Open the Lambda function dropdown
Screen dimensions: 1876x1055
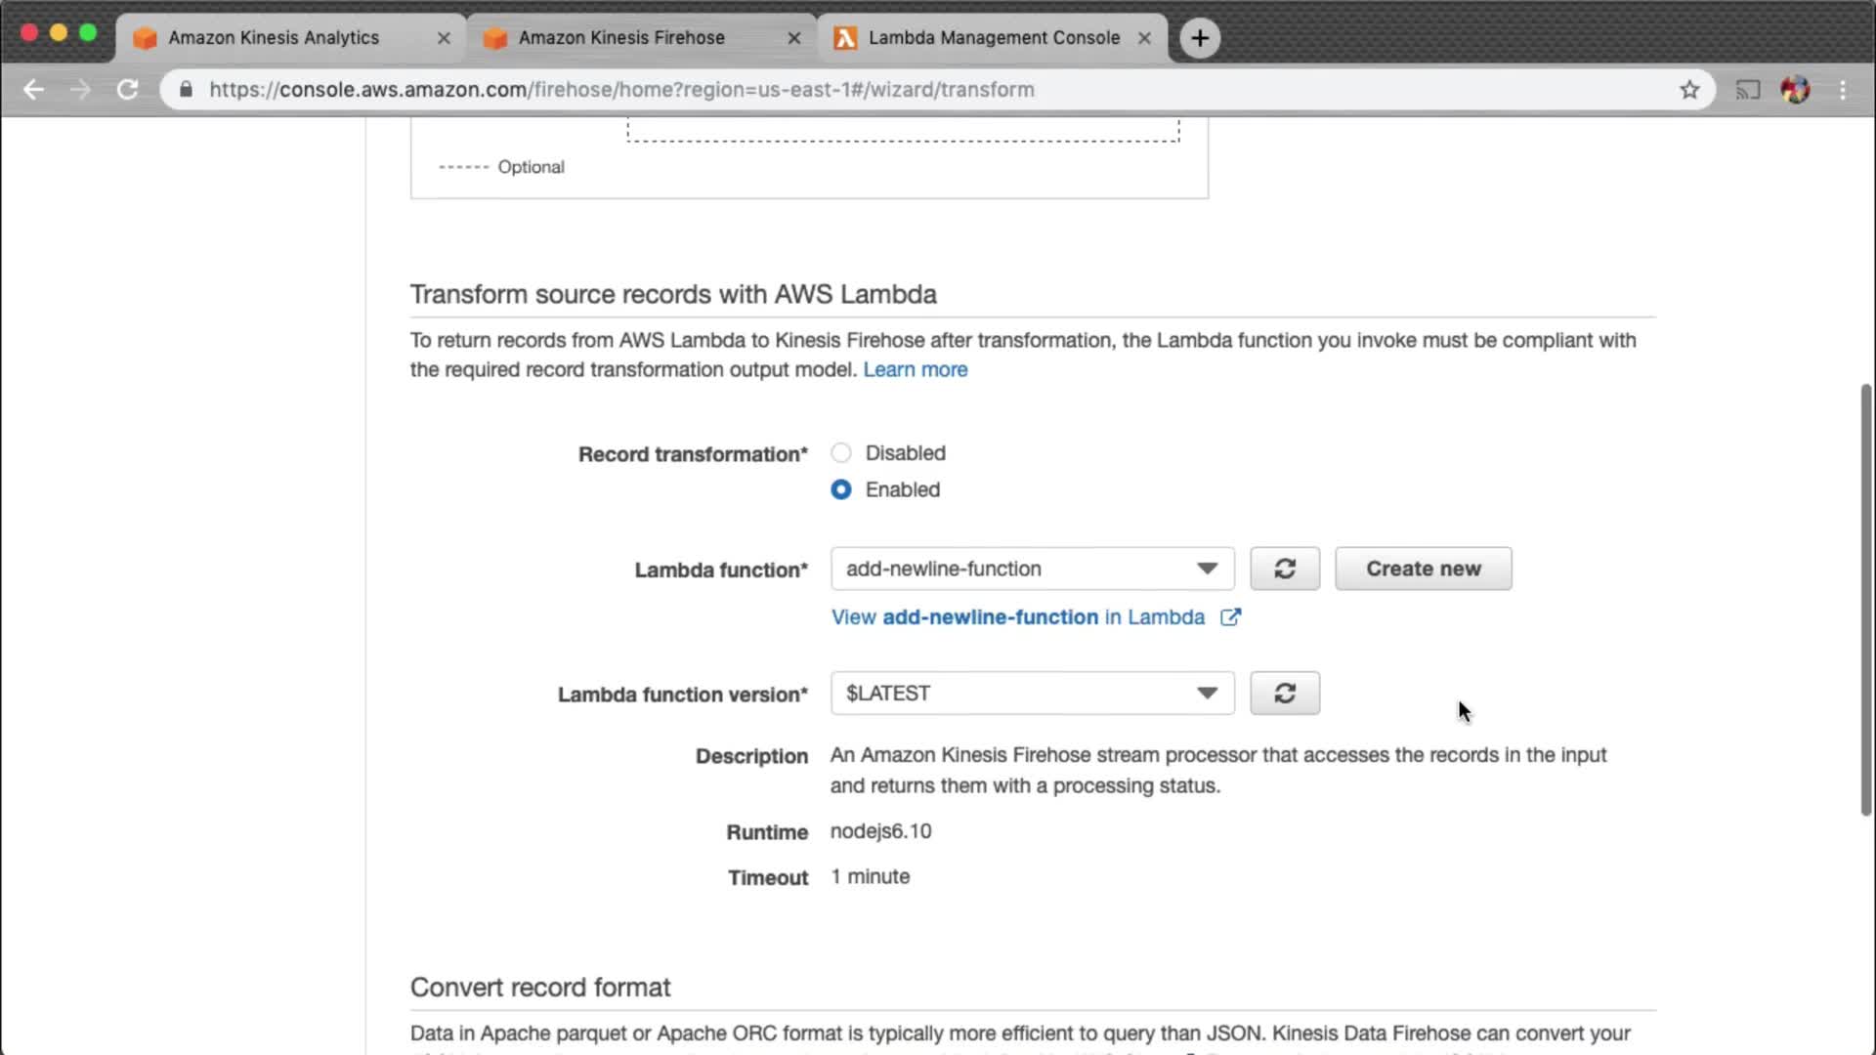tap(1032, 569)
